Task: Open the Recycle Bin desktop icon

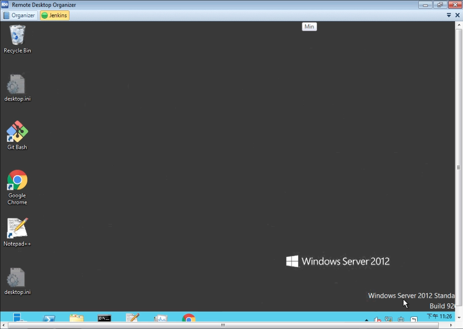Action: point(17,39)
